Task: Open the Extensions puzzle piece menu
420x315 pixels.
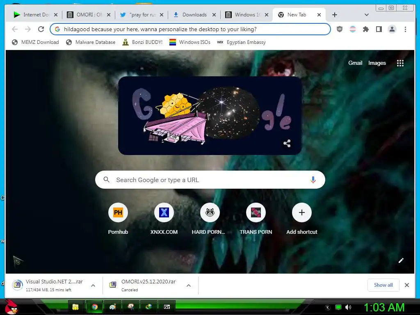Action: [365, 29]
